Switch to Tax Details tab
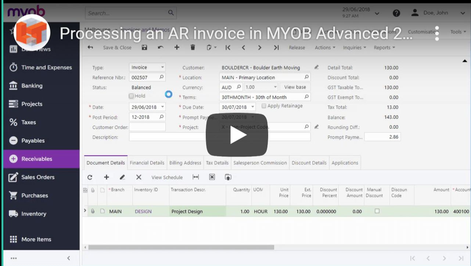Viewport: 471px width, 266px height. [217, 163]
